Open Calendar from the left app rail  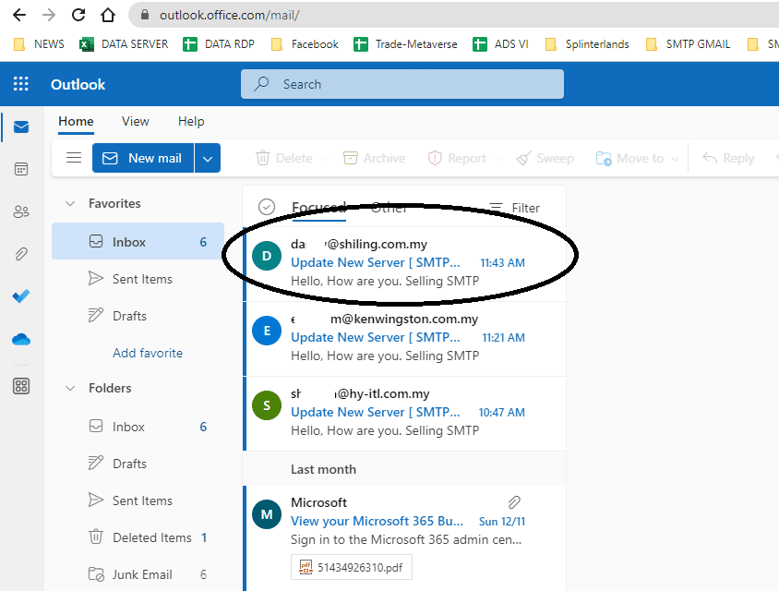(x=20, y=170)
